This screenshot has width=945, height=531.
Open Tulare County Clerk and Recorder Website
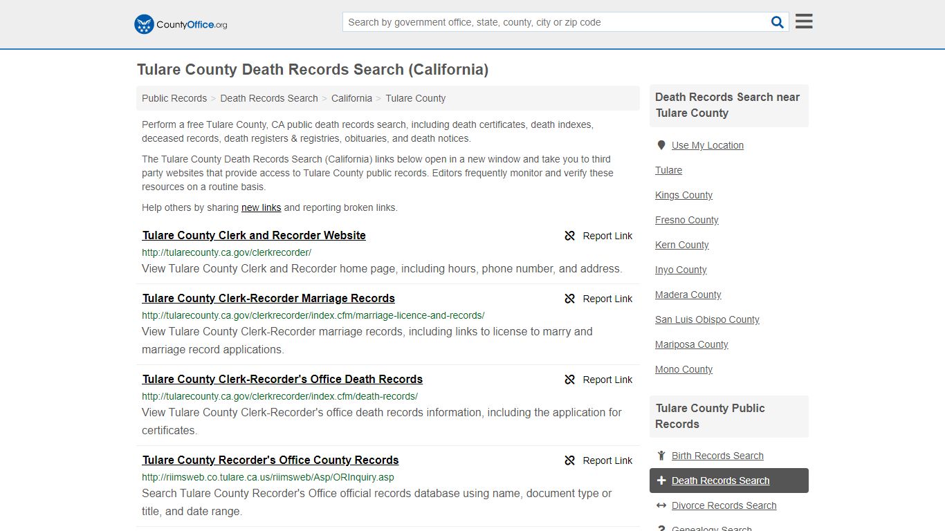click(x=254, y=235)
